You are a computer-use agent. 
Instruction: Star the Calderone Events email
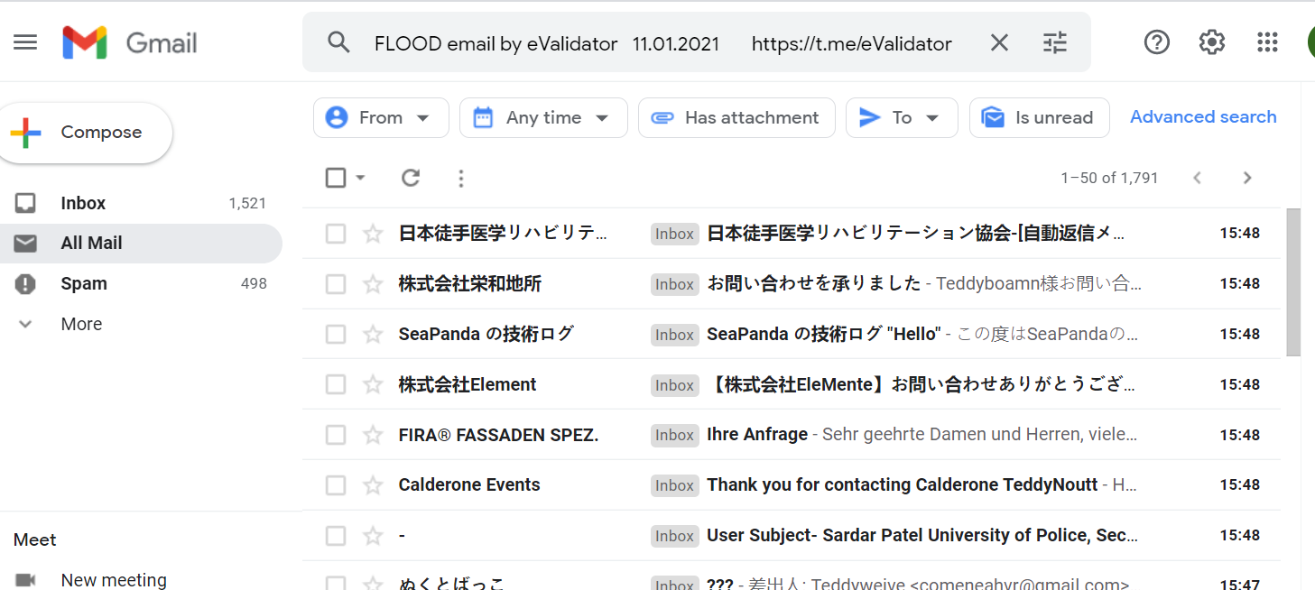point(373,485)
